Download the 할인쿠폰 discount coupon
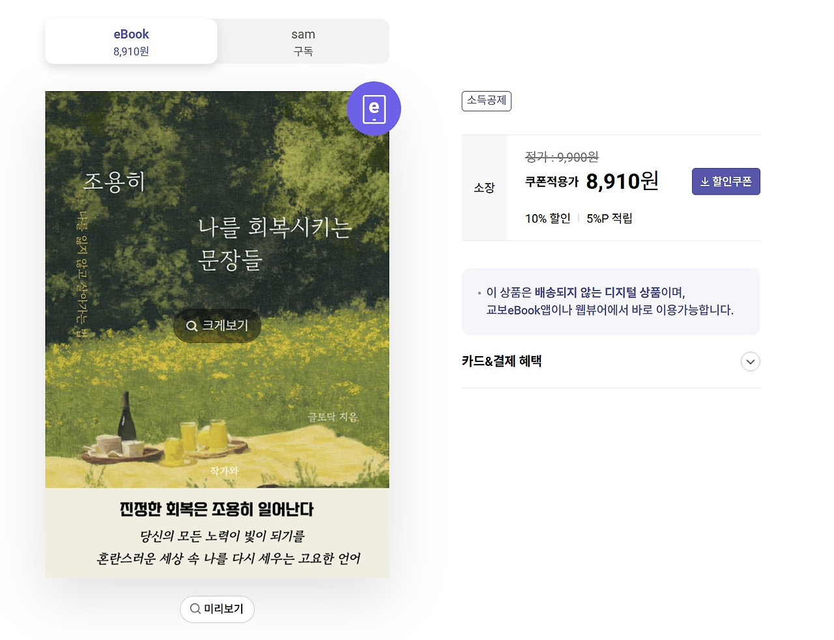This screenshot has width=834, height=640. (x=726, y=182)
